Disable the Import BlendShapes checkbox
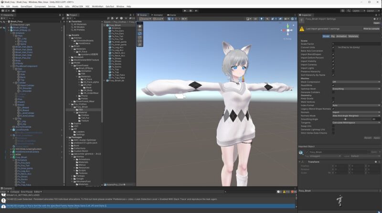This screenshot has height=213, width=382. (x=333, y=54)
